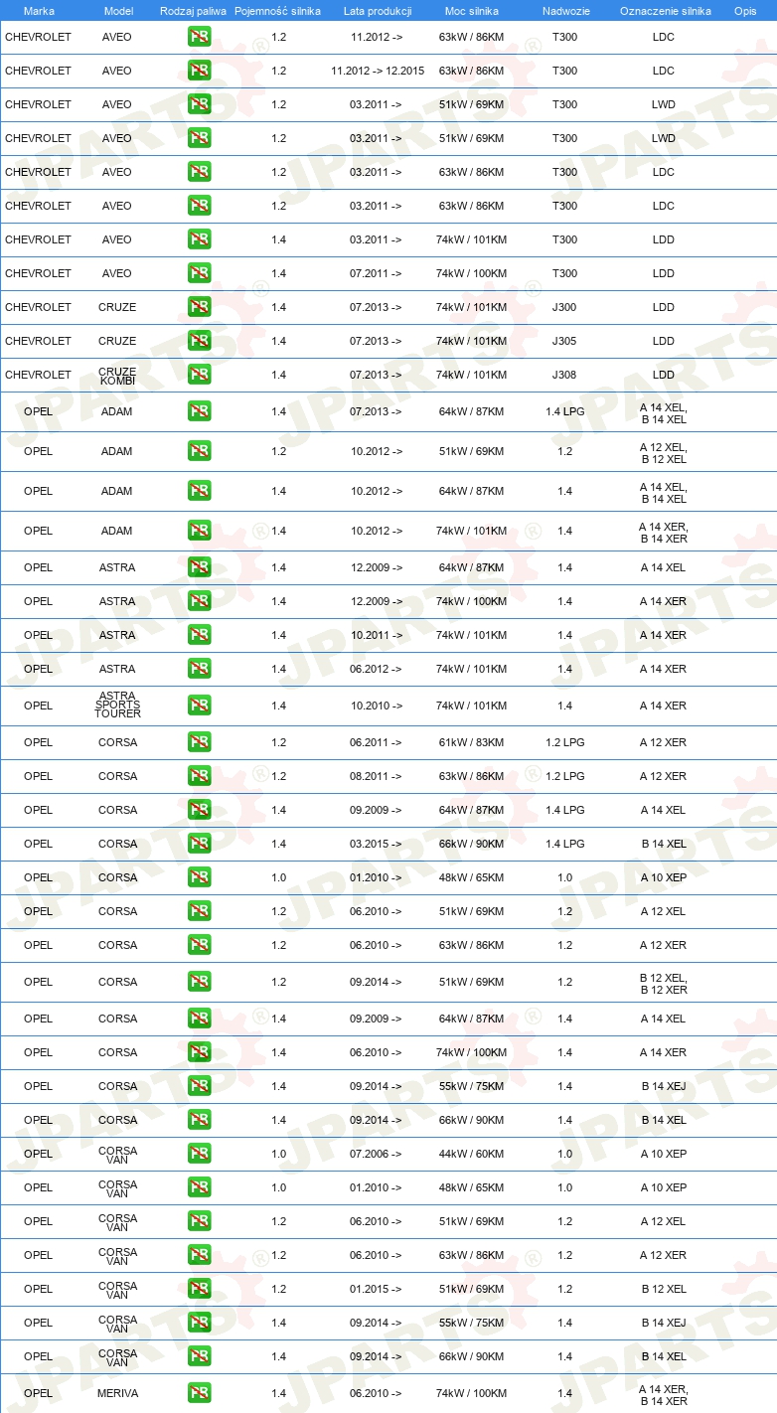The height and width of the screenshot is (1413, 777).
Task: Select the '10.2010 ->' production date cell
Action: pos(376,706)
